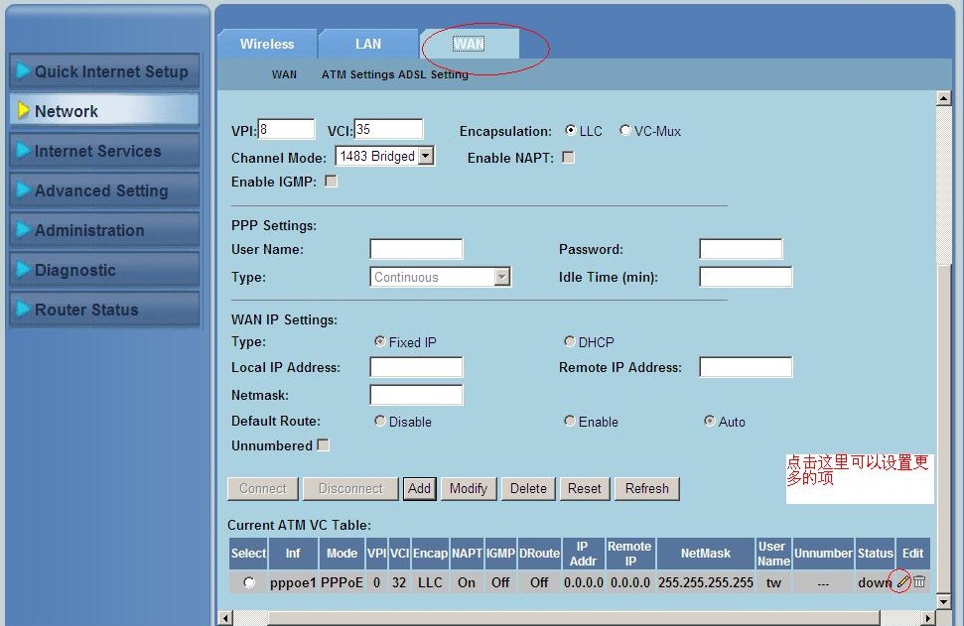Click the Local IP Address field

416,367
